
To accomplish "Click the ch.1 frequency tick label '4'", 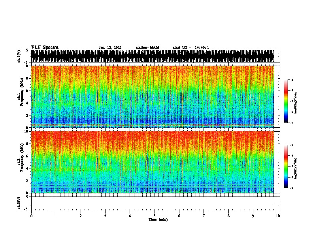I will tap(27, 103).
